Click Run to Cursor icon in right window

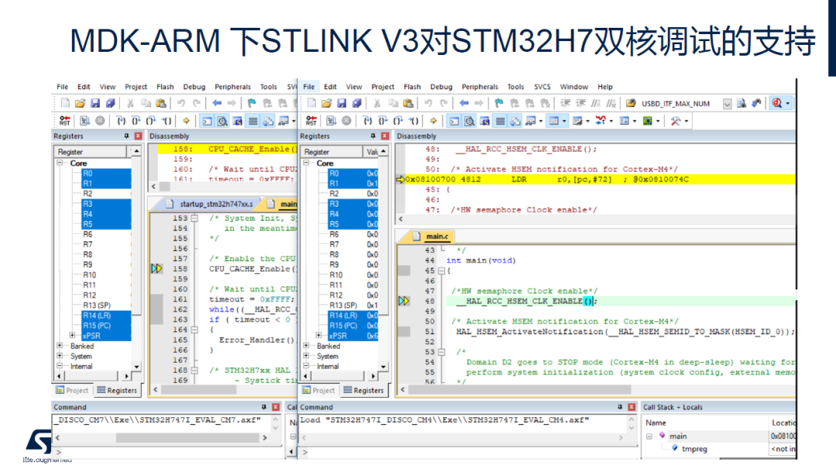[x=413, y=121]
